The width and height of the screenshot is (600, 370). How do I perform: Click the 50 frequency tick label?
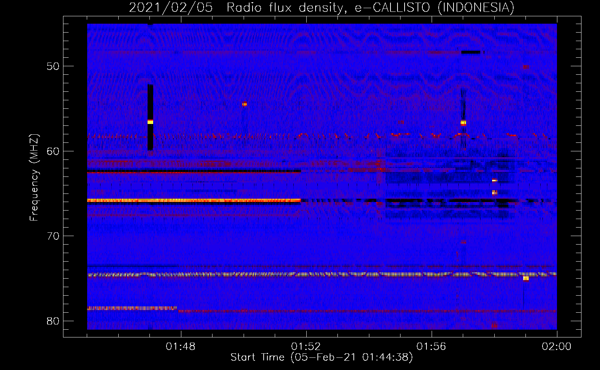click(53, 66)
